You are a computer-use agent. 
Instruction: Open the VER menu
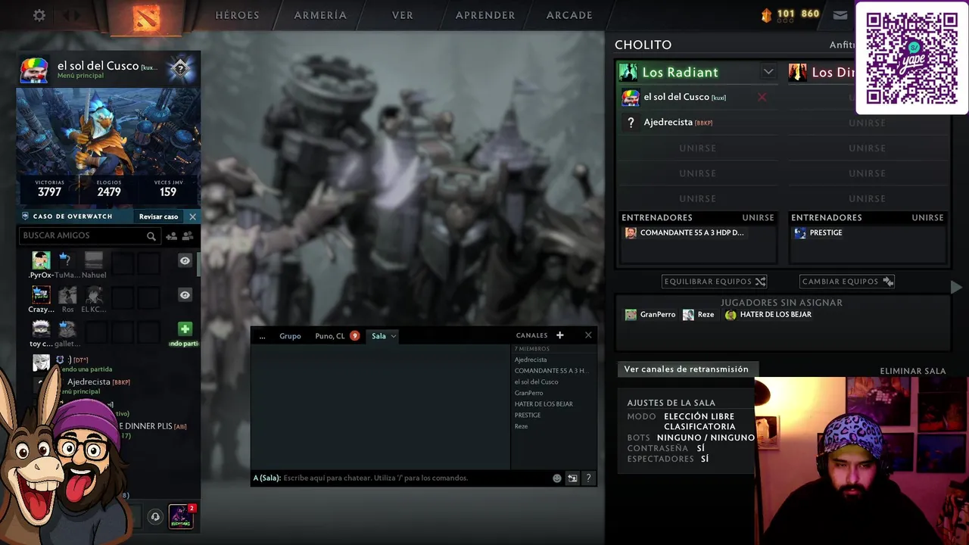[403, 15]
